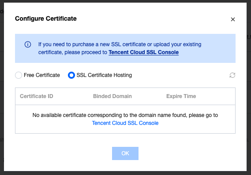
Task: Select the SSL Certificate Hosting radio button
Action: click(71, 75)
